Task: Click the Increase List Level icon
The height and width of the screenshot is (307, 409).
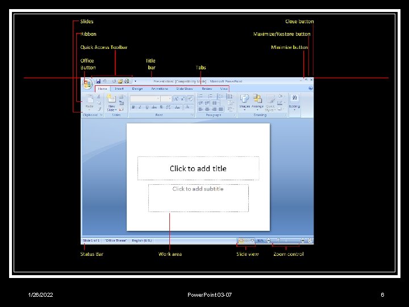Action: pos(207,103)
